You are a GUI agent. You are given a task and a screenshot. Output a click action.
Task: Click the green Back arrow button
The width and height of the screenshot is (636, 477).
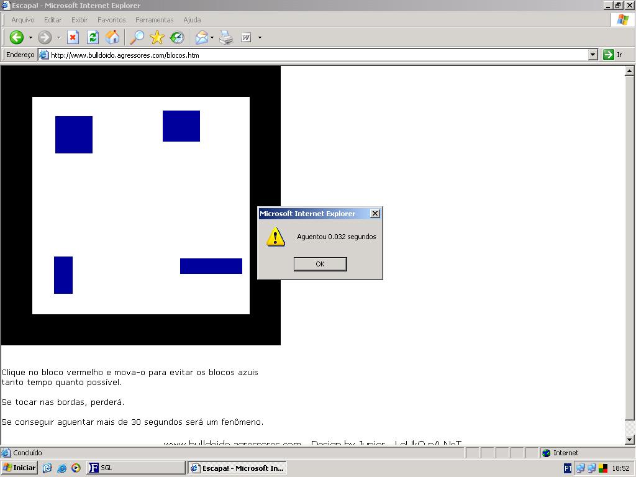[16, 37]
